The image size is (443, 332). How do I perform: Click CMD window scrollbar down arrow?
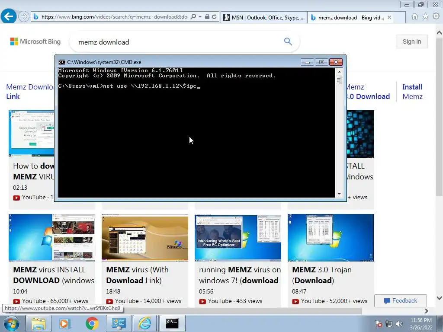tap(339, 194)
